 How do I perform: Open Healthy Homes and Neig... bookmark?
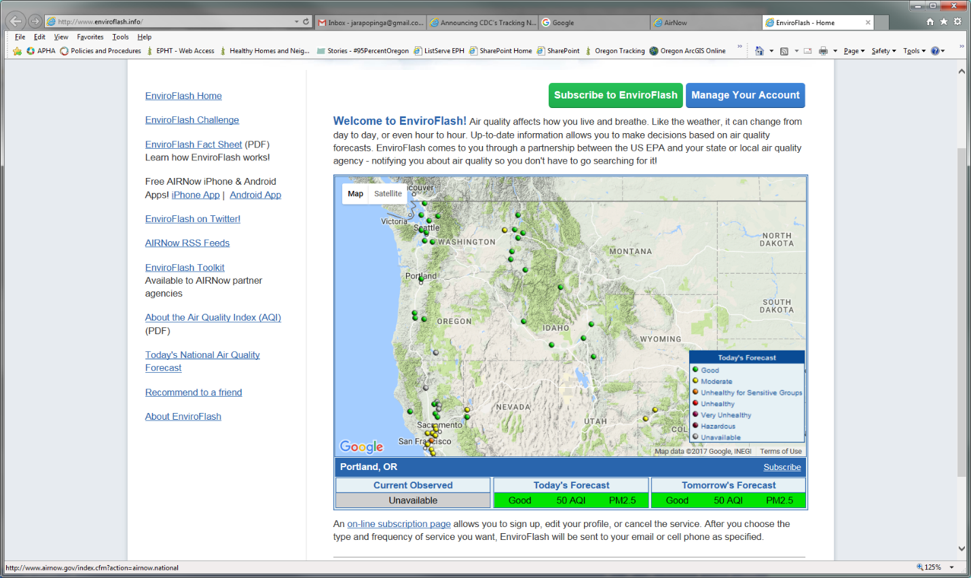(264, 51)
